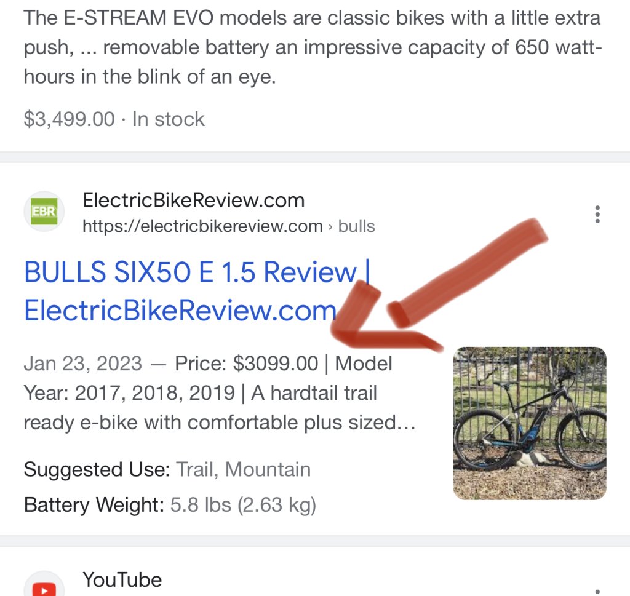This screenshot has width=630, height=596.
Task: Click the green EBR site favicon
Action: tap(44, 211)
